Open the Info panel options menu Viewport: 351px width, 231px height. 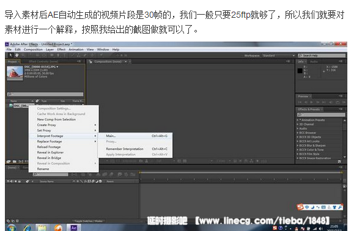tap(341, 61)
